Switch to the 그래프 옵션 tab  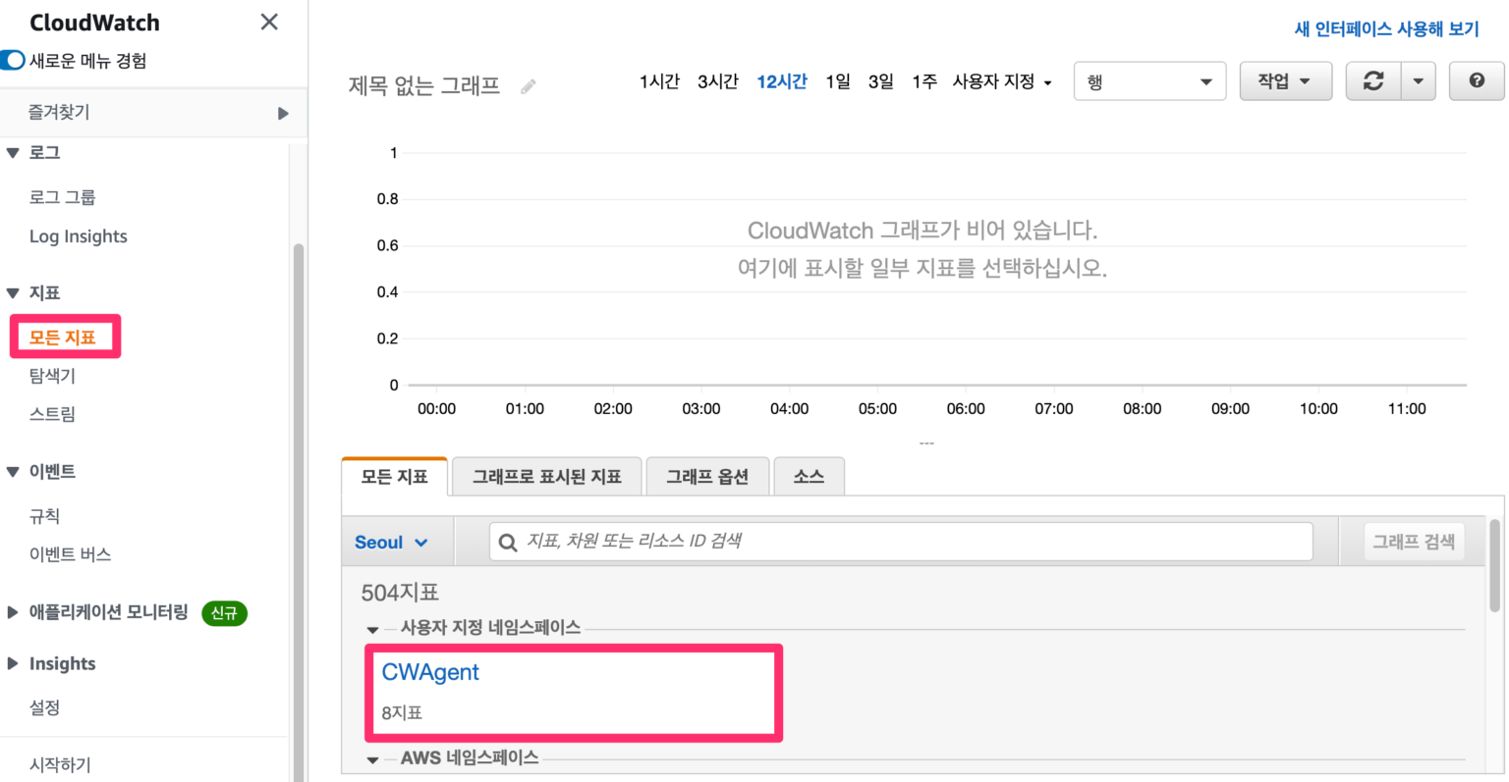[706, 476]
